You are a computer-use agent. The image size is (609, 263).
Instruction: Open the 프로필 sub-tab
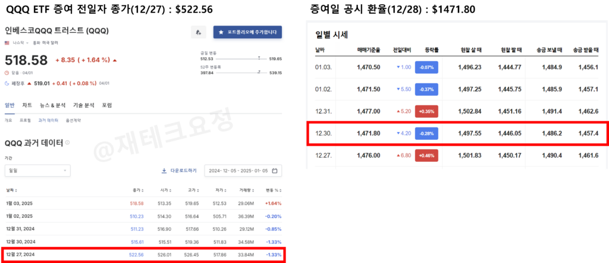[25, 120]
